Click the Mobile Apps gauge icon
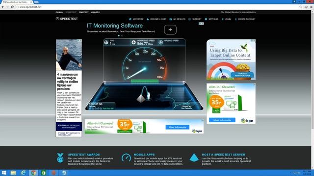Image resolution: width=314 pixels, height=176 pixels. 126,158
